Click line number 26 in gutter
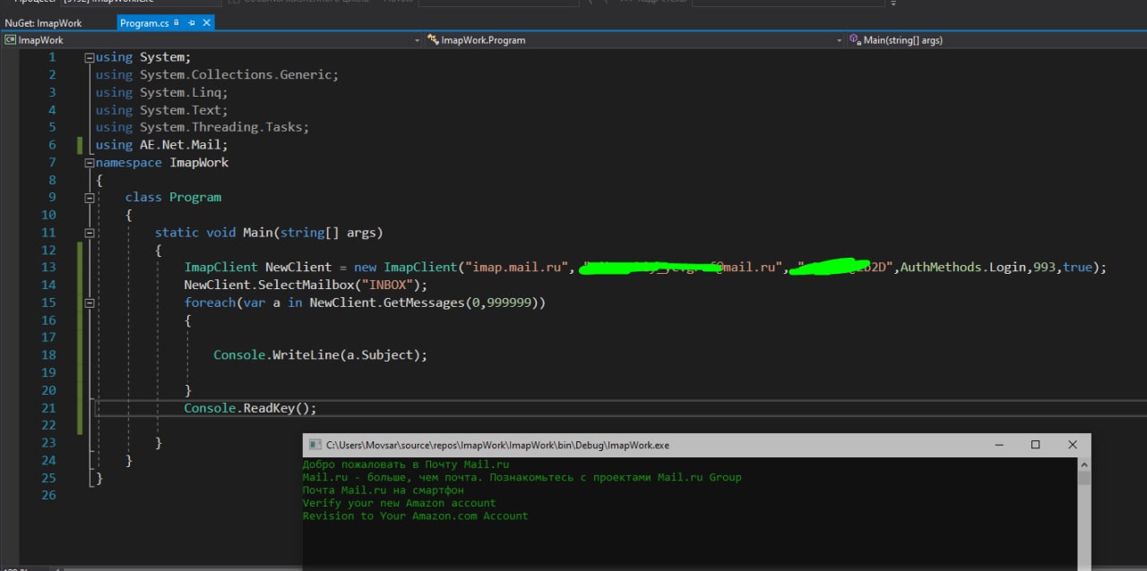 48,496
